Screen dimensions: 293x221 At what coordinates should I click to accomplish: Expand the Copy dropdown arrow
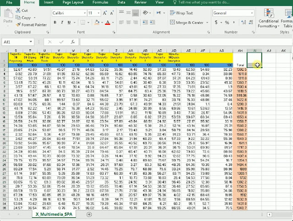[x=34, y=18]
